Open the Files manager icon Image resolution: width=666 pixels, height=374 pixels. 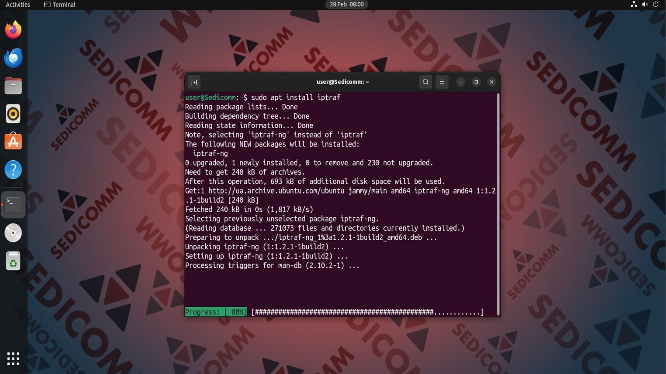[x=13, y=86]
